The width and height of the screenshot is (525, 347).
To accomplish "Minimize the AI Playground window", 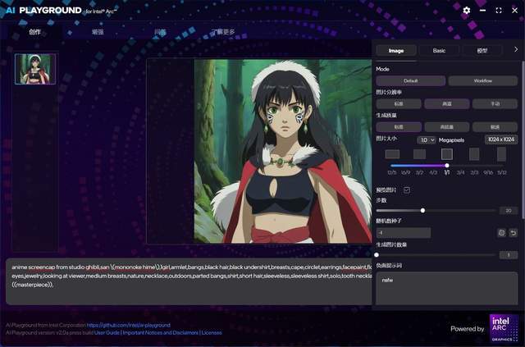I will pyautogui.click(x=482, y=11).
